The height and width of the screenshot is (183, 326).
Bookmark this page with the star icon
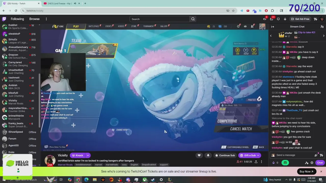pos(233,11)
